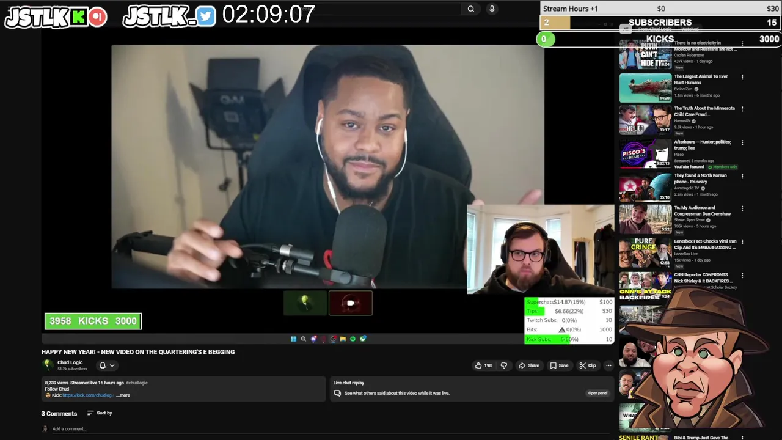Image resolution: width=782 pixels, height=440 pixels.
Task: Open options menu for Minnesota Child Care video
Action: (742, 109)
